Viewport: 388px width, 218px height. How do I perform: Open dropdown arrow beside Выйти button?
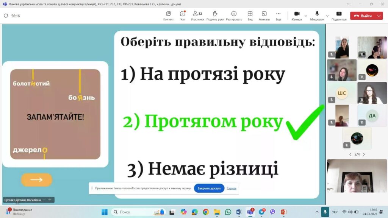(x=379, y=16)
